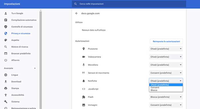Click Reimposta le autorizzazioni button
The height and width of the screenshot is (109, 200).
coord(166,42)
